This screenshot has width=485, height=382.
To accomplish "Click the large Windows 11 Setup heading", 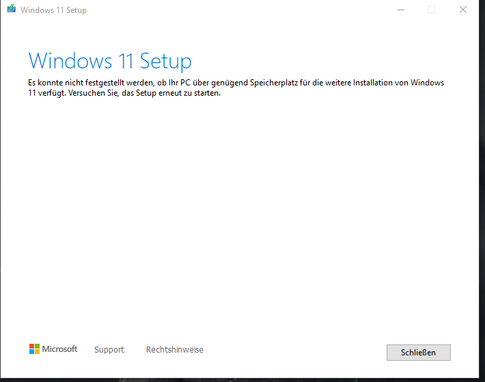I will (110, 61).
